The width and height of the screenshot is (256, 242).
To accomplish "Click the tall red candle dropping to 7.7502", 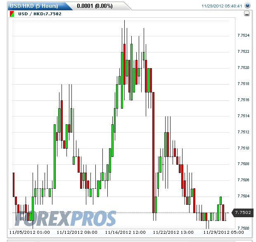I will pos(153,152).
